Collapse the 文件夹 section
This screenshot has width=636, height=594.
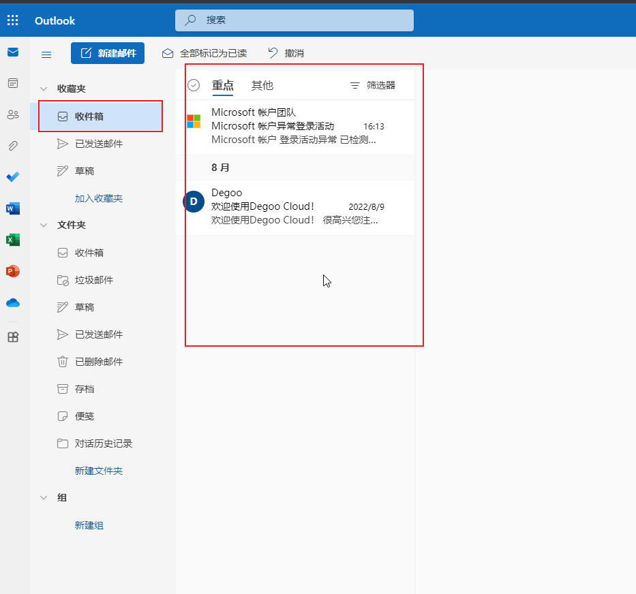(x=44, y=225)
